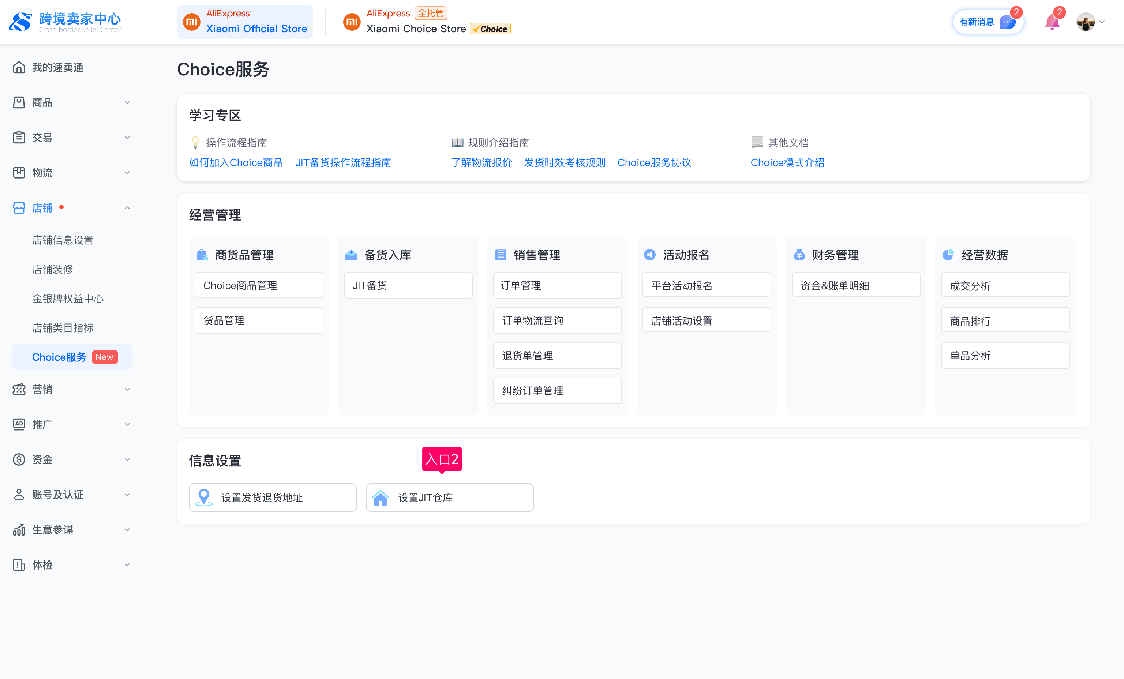This screenshot has height=679, width=1124.
Task: Expand the 账号及认证 sidebar menu
Action: pyautogui.click(x=127, y=494)
